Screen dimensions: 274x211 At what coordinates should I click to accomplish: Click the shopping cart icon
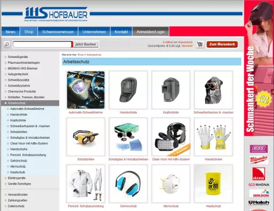pos(200,44)
